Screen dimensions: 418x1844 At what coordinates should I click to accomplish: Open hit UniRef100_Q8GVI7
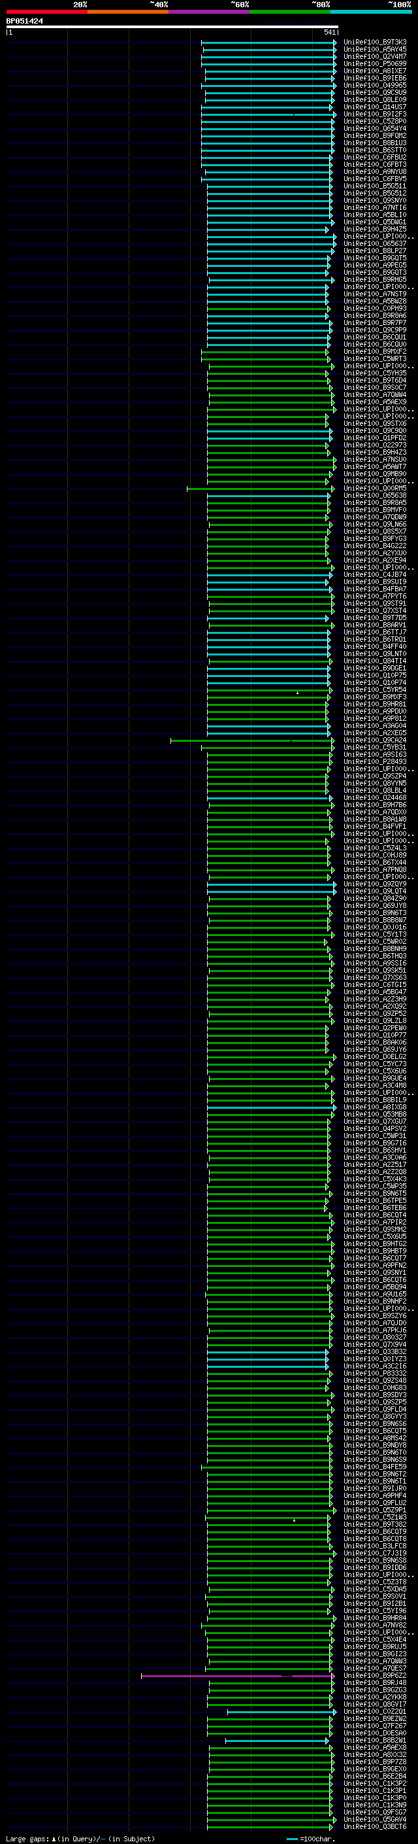click(x=375, y=1705)
